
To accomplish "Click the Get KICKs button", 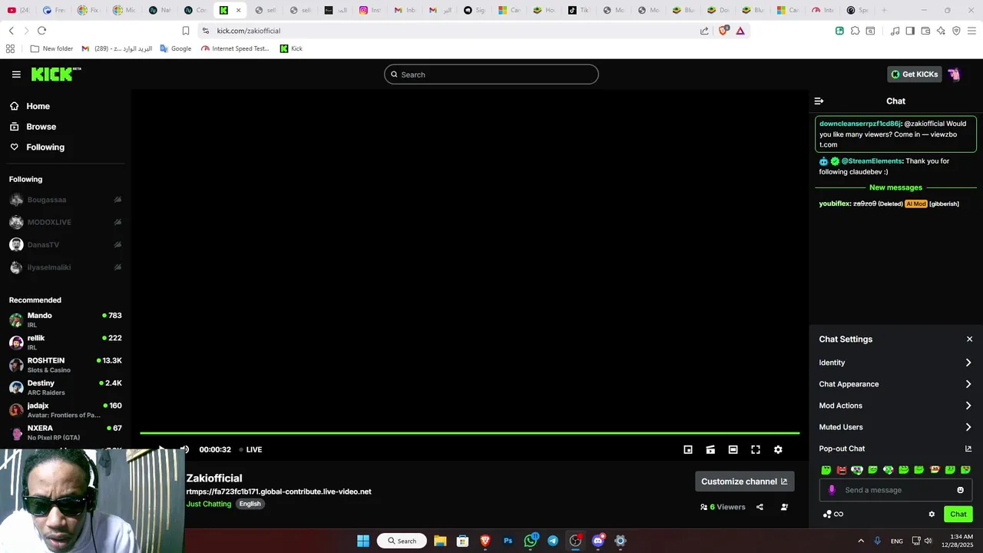I will 914,75.
